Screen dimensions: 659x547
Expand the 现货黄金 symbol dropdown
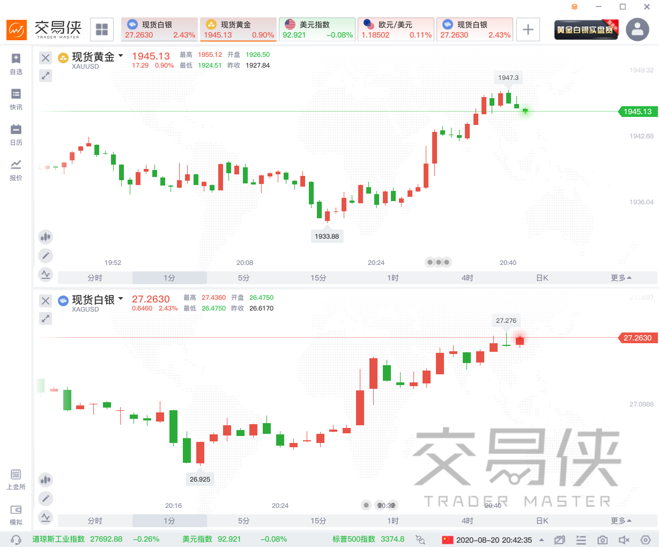(x=121, y=56)
